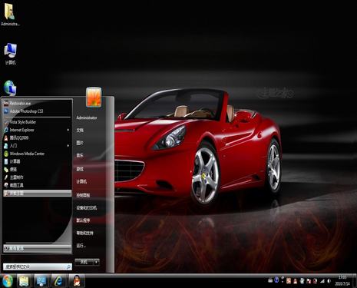Click the search magnifier in Start menu
Screen dimensions: 357x288
pyautogui.click(x=68, y=267)
